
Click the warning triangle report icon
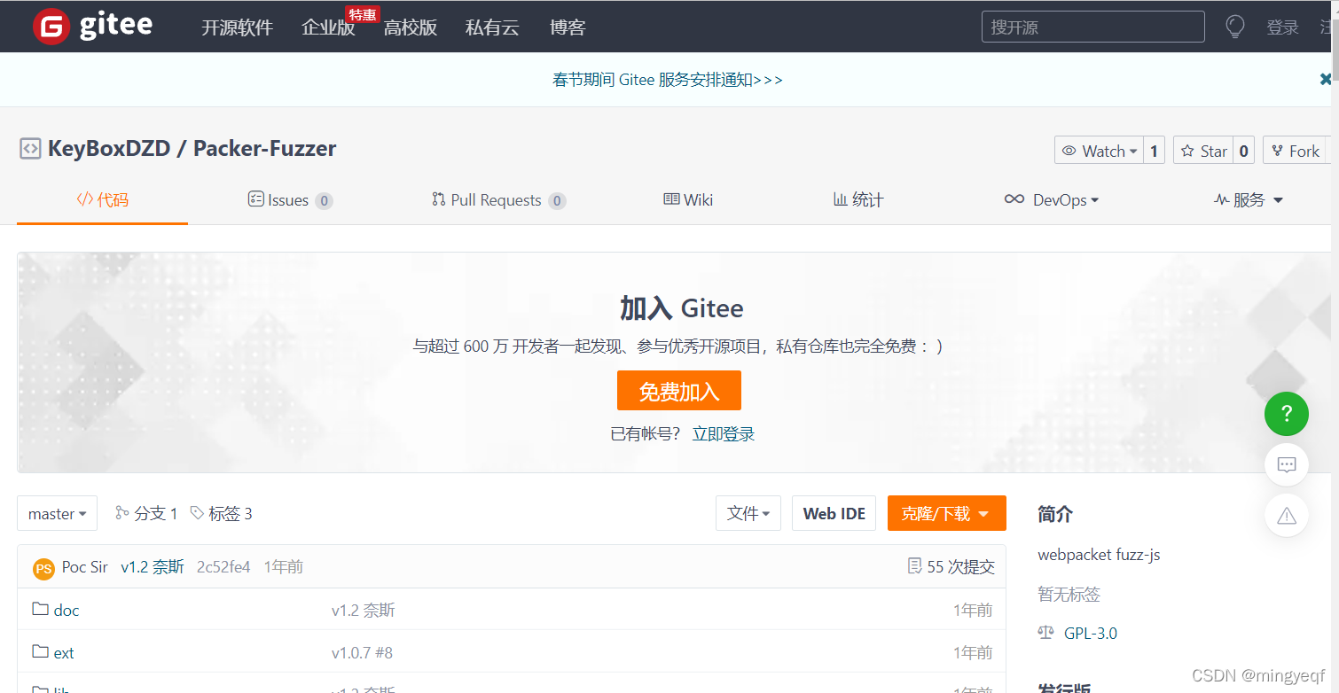[x=1287, y=515]
